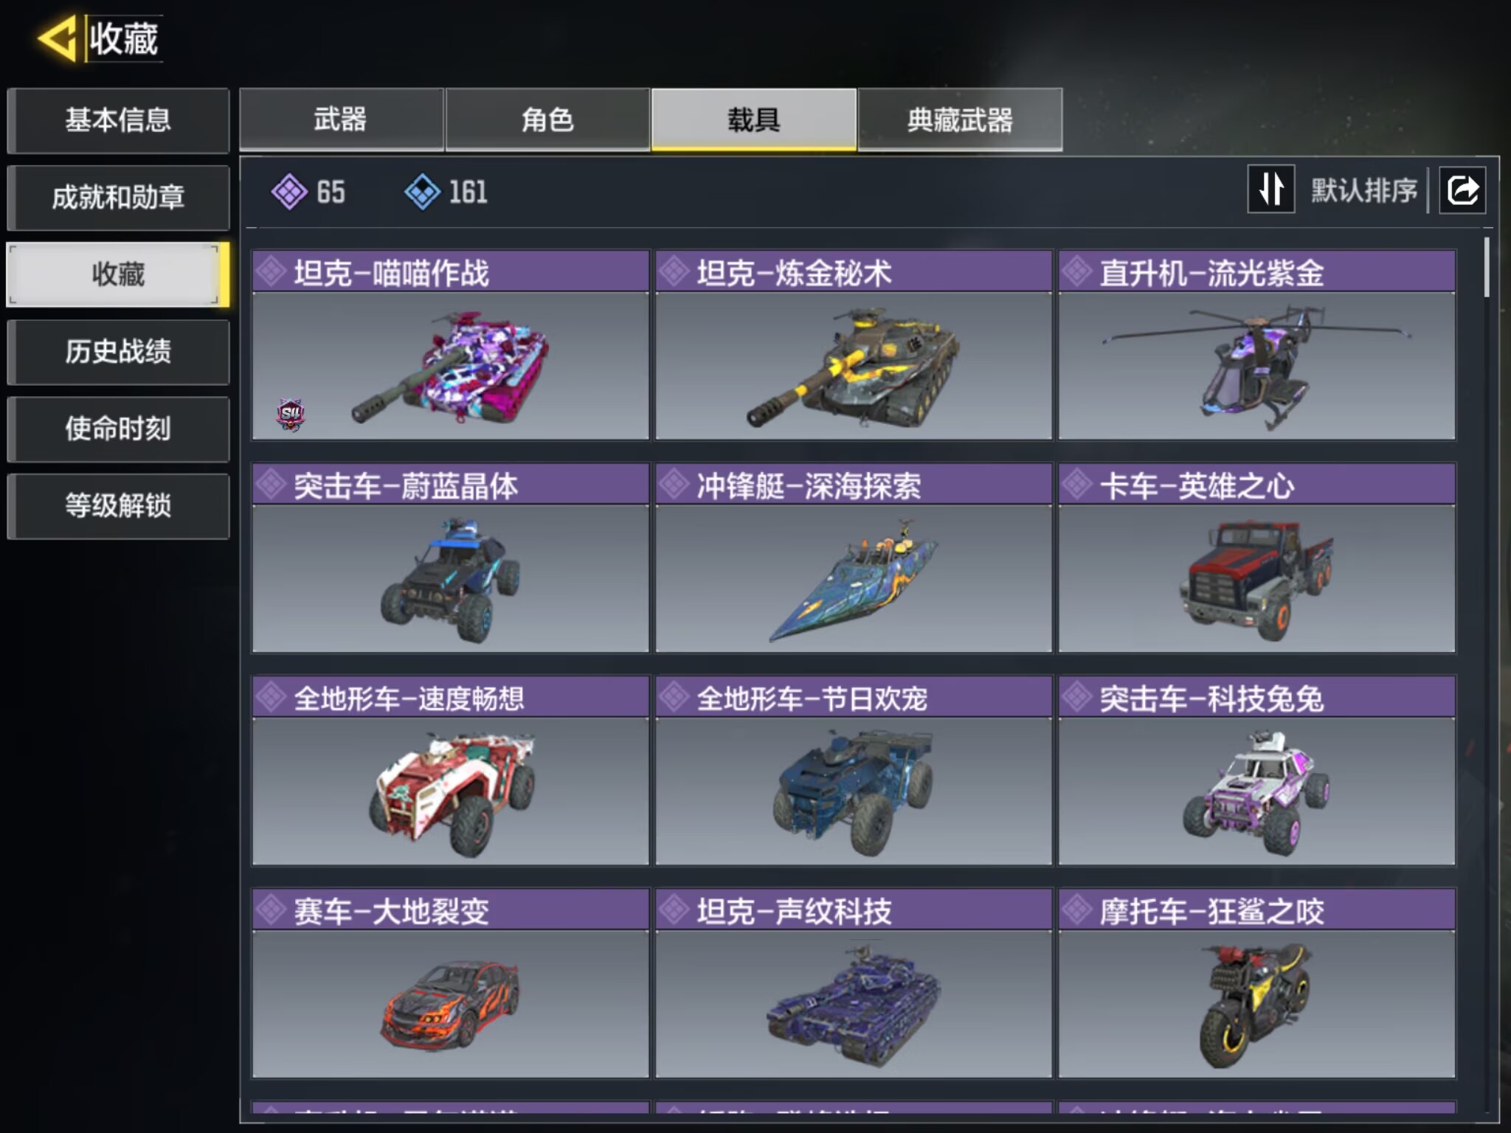Click the blue diamond icon beside 161
The width and height of the screenshot is (1511, 1133).
click(x=422, y=192)
